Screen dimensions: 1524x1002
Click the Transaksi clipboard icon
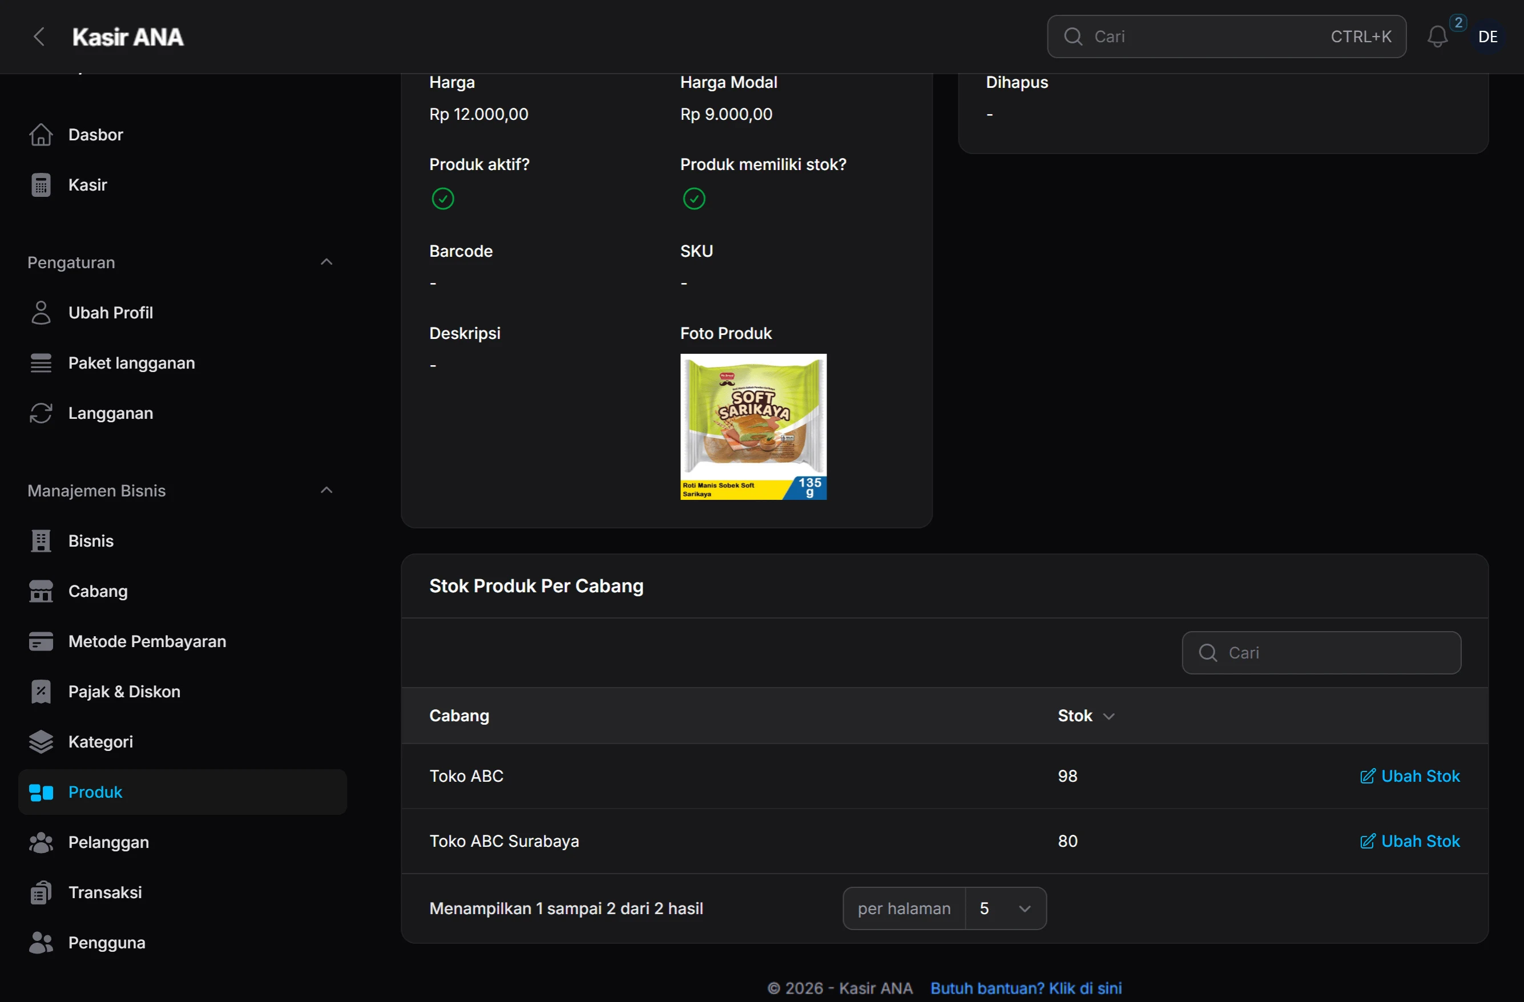coord(41,892)
